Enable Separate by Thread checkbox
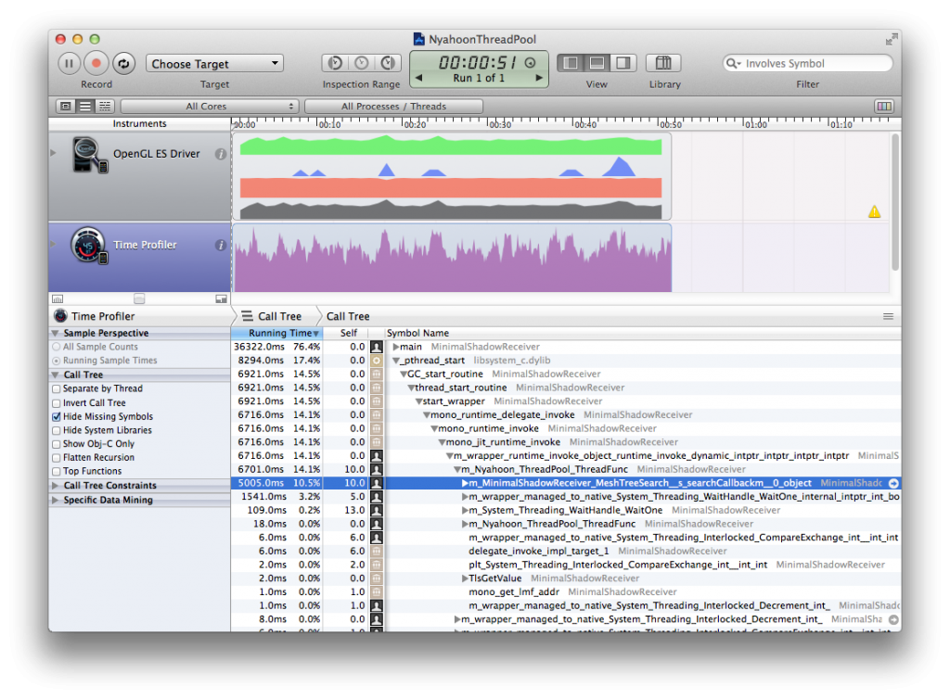 [57, 389]
